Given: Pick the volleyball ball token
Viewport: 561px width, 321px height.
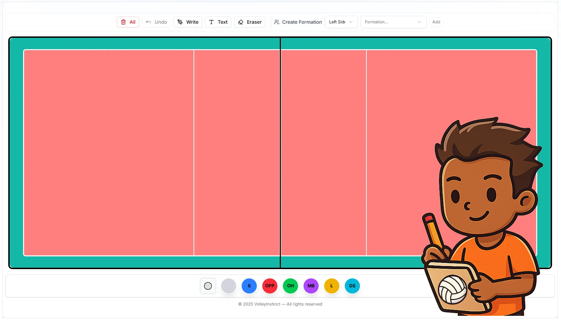Looking at the screenshot, I should click(208, 286).
